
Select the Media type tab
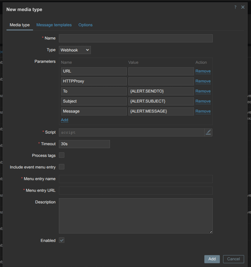click(20, 25)
